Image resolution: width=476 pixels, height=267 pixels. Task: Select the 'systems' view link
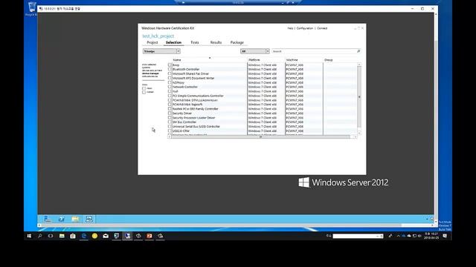click(x=146, y=67)
